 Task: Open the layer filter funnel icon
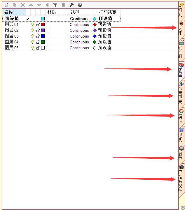tap(55, 5)
